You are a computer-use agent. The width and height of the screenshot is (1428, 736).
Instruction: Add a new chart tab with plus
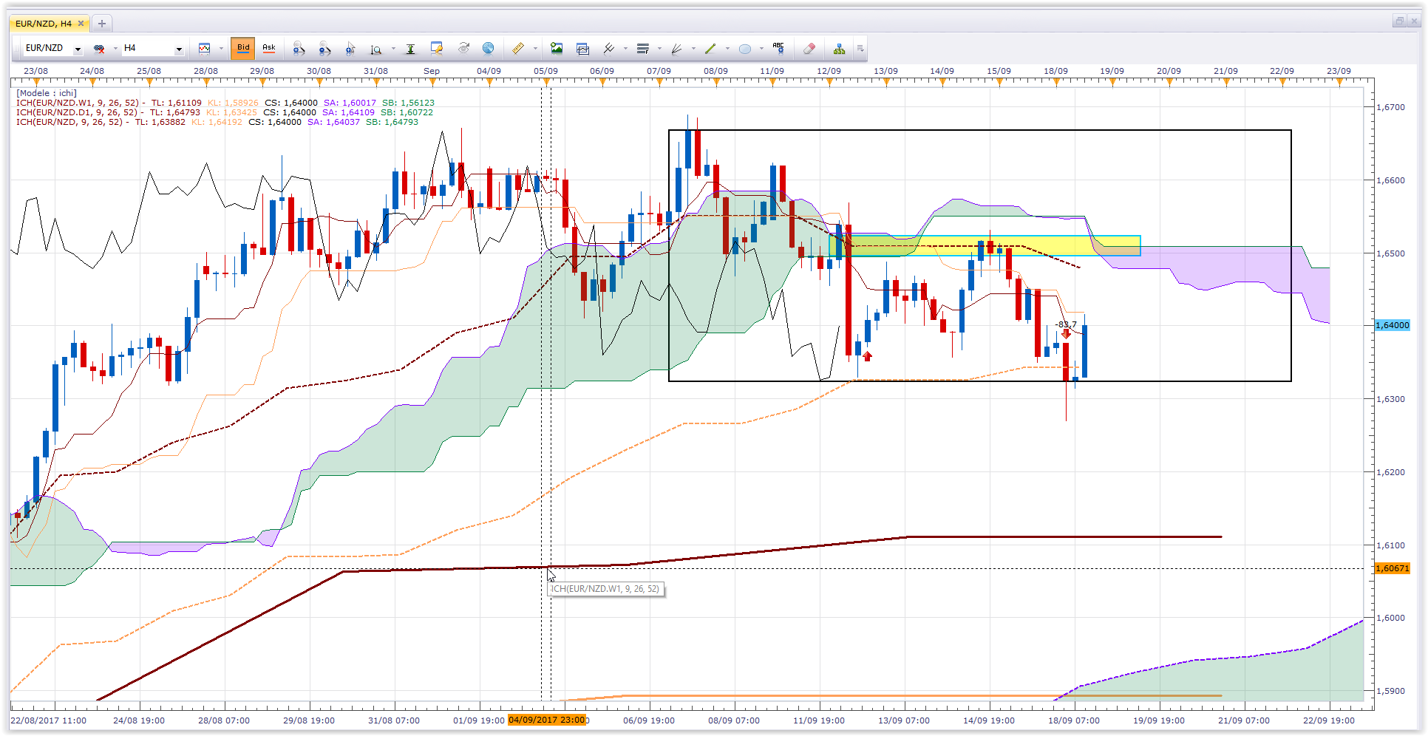tap(102, 24)
